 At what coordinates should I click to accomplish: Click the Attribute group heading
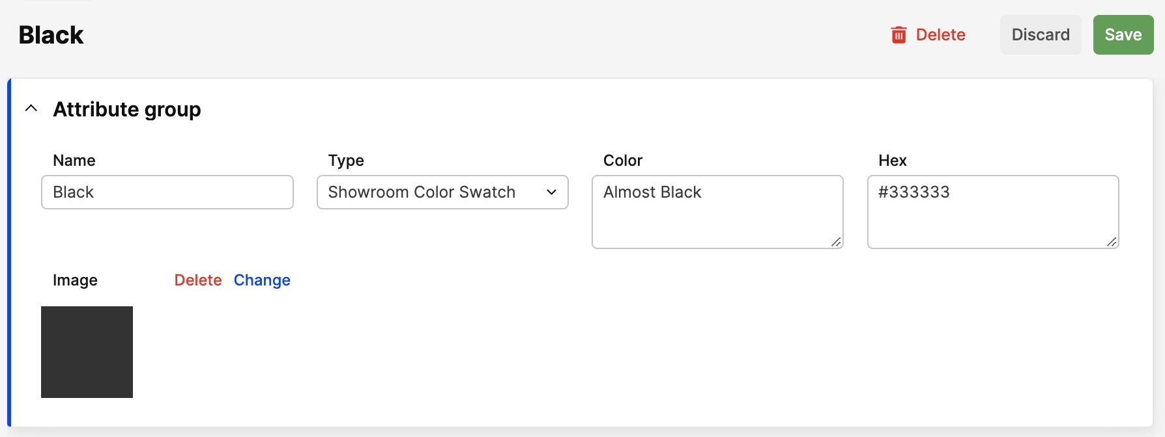(127, 109)
